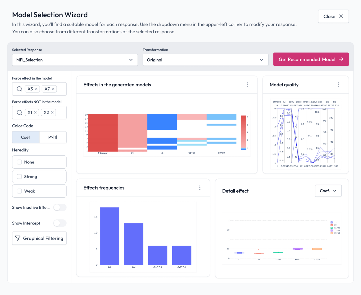Select the X1 bar in Effects frequencies
The width and height of the screenshot is (361, 295).
pos(109,237)
